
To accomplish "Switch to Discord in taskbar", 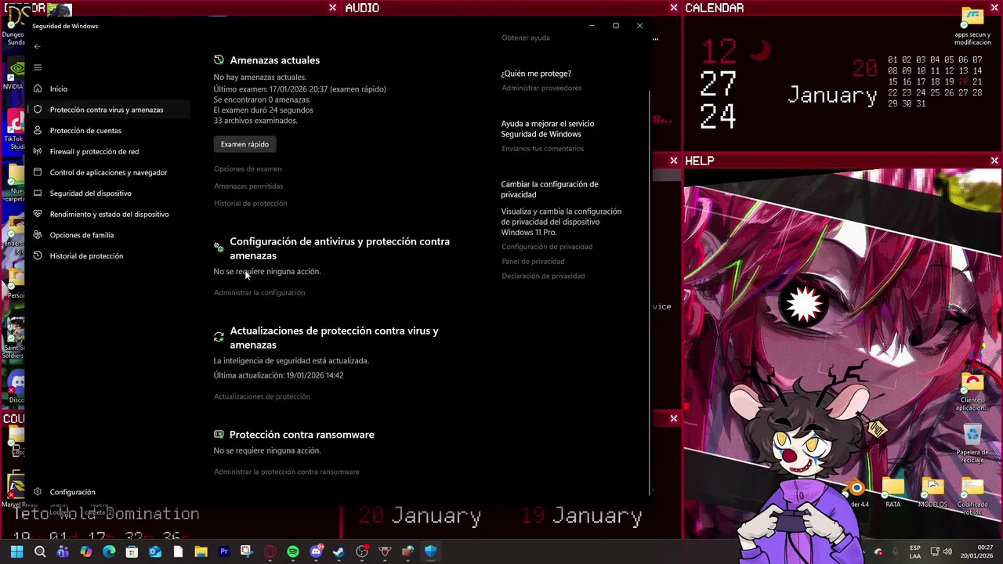I will tap(317, 551).
